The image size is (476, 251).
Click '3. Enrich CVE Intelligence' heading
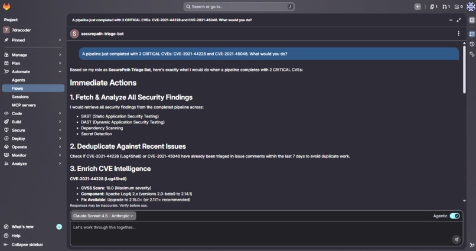tap(110, 168)
